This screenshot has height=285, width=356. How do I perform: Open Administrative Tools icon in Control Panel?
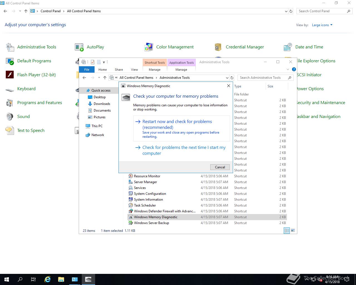click(x=10, y=47)
